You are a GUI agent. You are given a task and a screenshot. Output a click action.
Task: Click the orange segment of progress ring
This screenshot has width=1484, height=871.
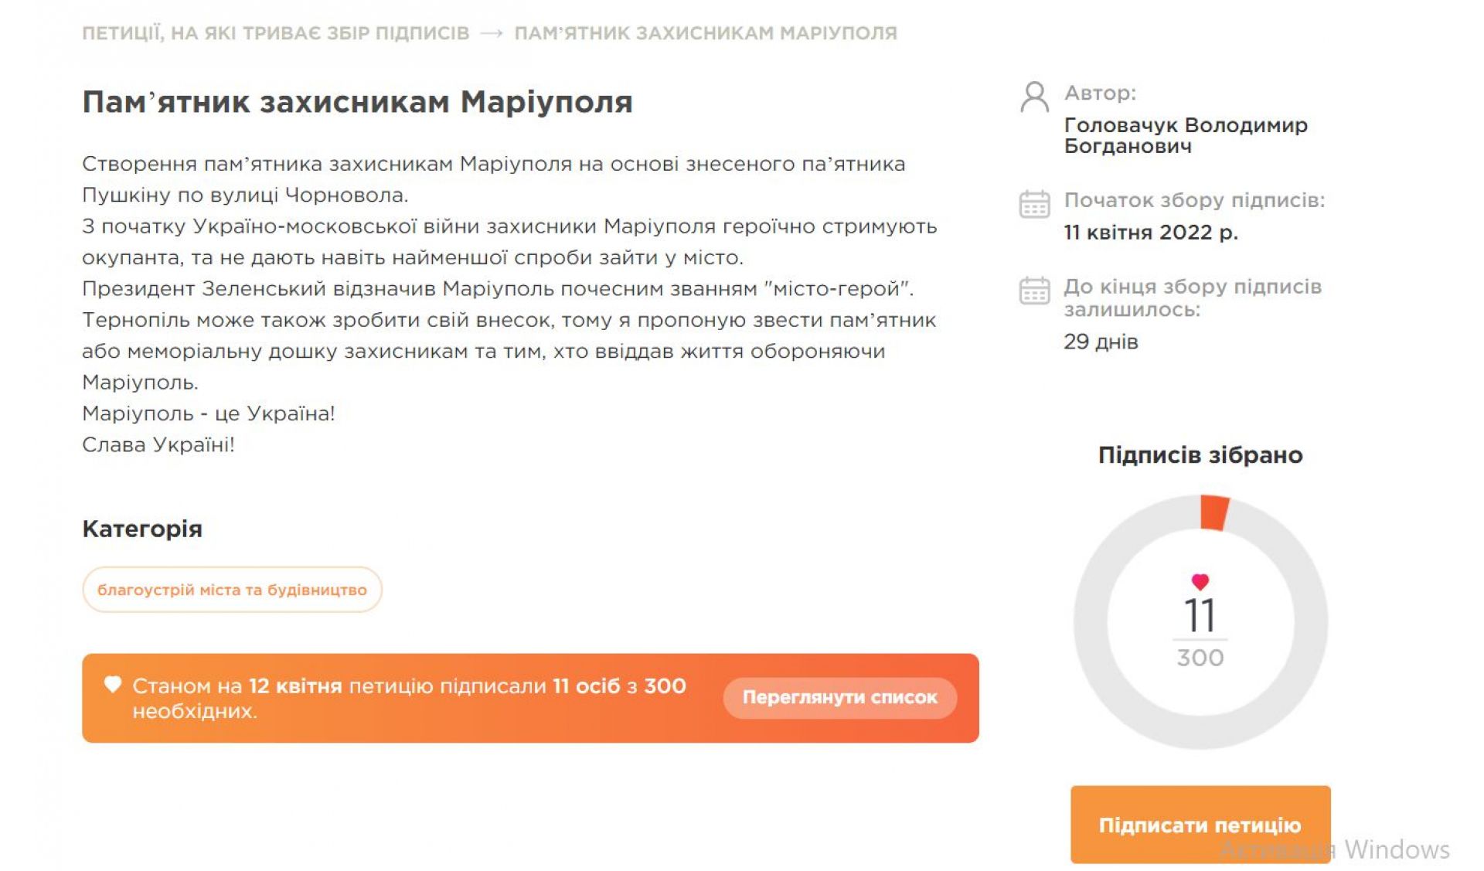[1214, 512]
